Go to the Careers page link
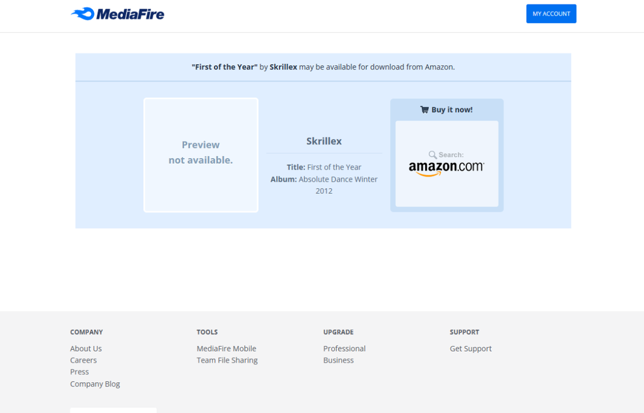The width and height of the screenshot is (644, 413). point(83,360)
